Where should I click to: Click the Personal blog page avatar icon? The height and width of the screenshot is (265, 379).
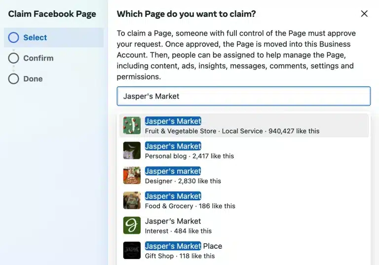[132, 151]
